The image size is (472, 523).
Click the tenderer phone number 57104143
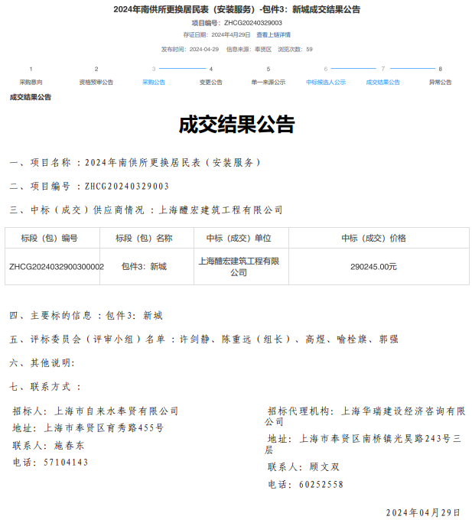tap(66, 462)
